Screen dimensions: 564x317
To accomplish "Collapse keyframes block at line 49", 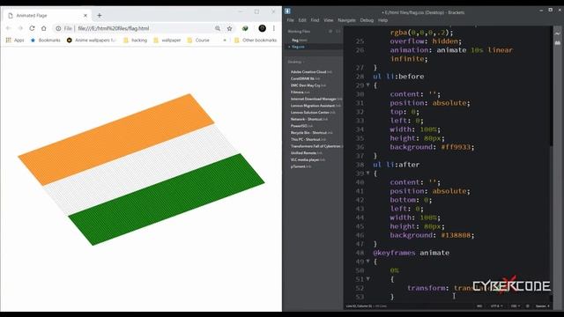I will point(367,262).
